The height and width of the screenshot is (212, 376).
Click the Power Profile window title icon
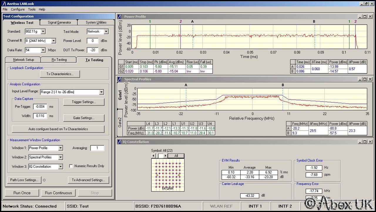pos(120,17)
